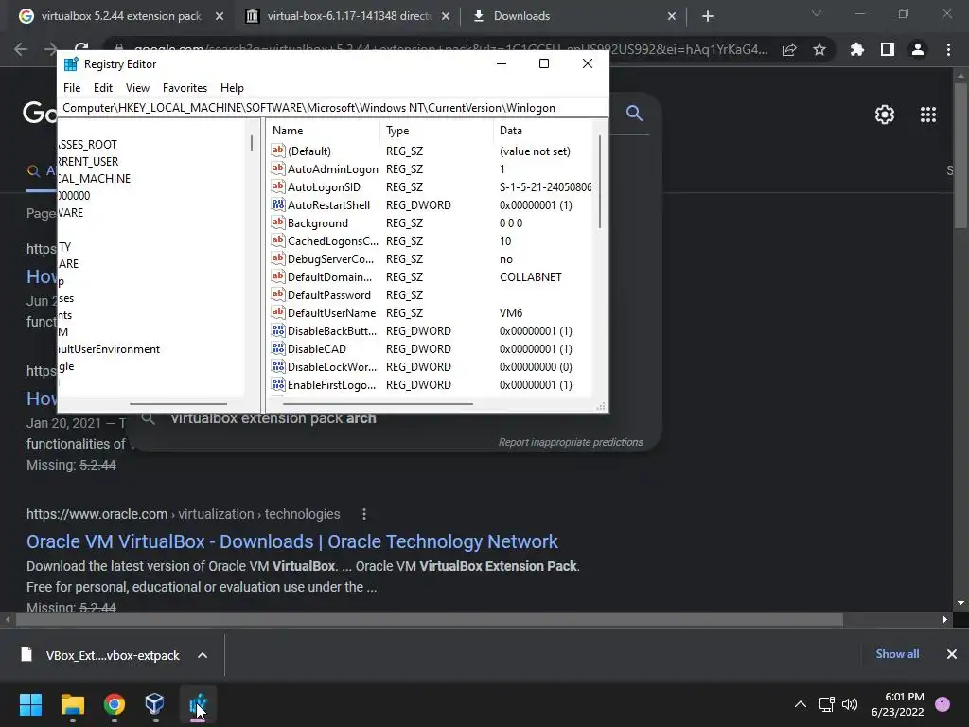Viewport: 969px width, 727px height.
Task: Open options for the oracle.com result
Action: [364, 514]
